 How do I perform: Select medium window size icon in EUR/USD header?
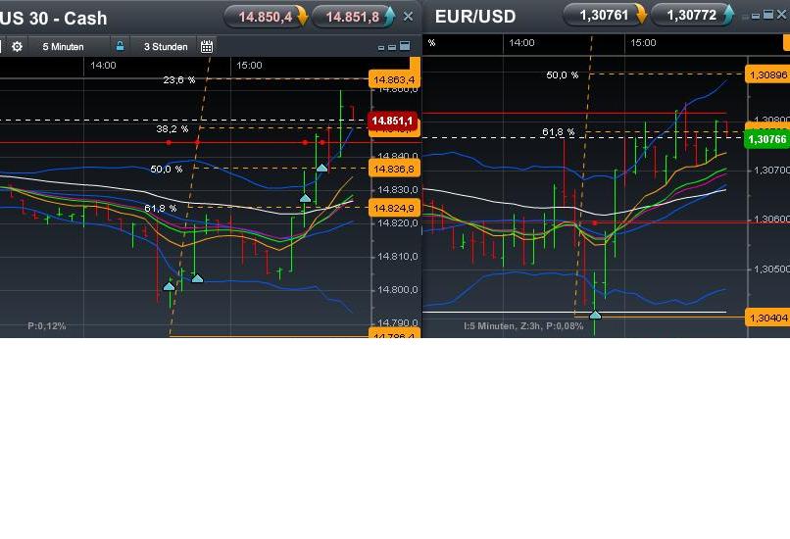click(756, 16)
